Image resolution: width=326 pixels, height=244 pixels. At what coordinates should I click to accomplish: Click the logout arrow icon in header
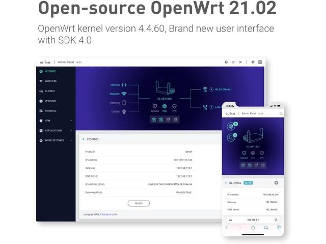click(x=240, y=62)
